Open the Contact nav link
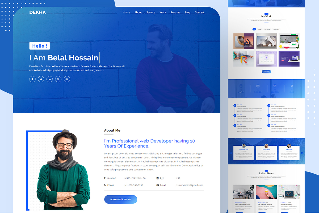 (199, 13)
